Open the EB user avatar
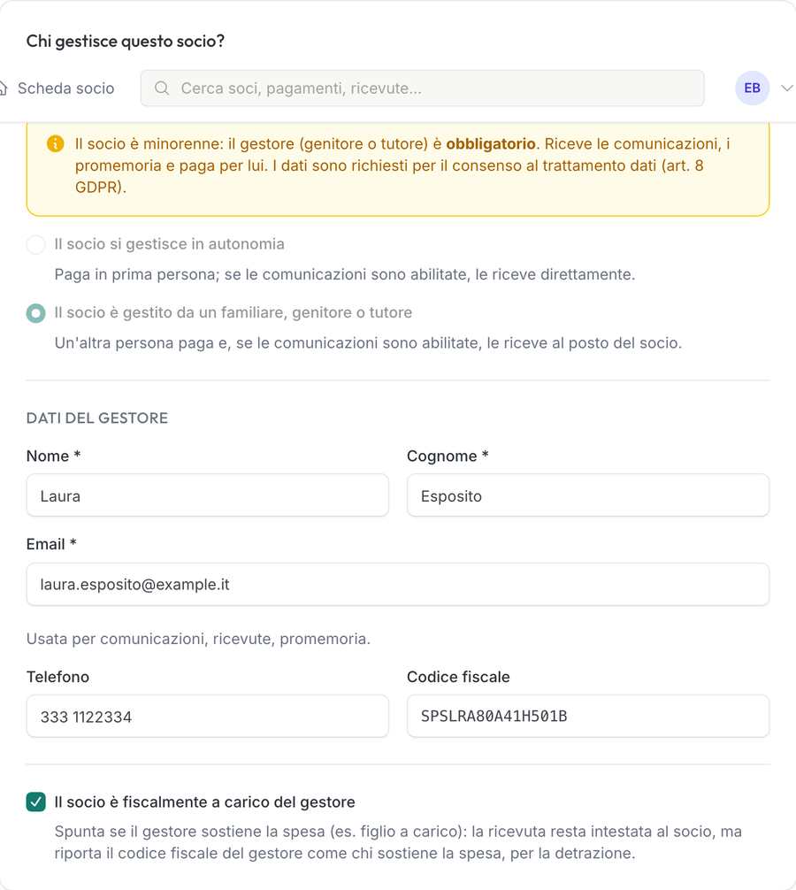Screen dimensions: 796x890 752,88
